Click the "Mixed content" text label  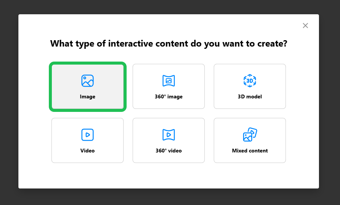(x=250, y=151)
